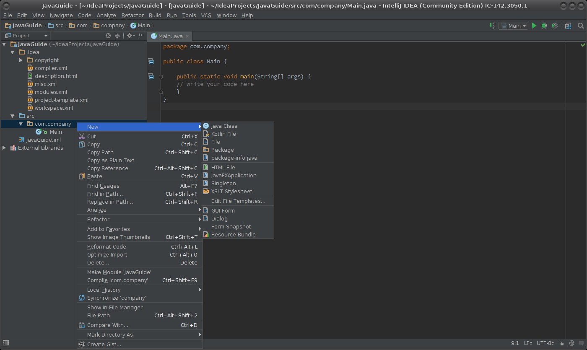
Task: Choose JavaFXApplication template
Action: [237, 175]
